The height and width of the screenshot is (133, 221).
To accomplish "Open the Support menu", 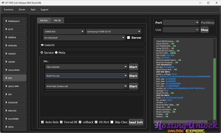I will point(45,10).
